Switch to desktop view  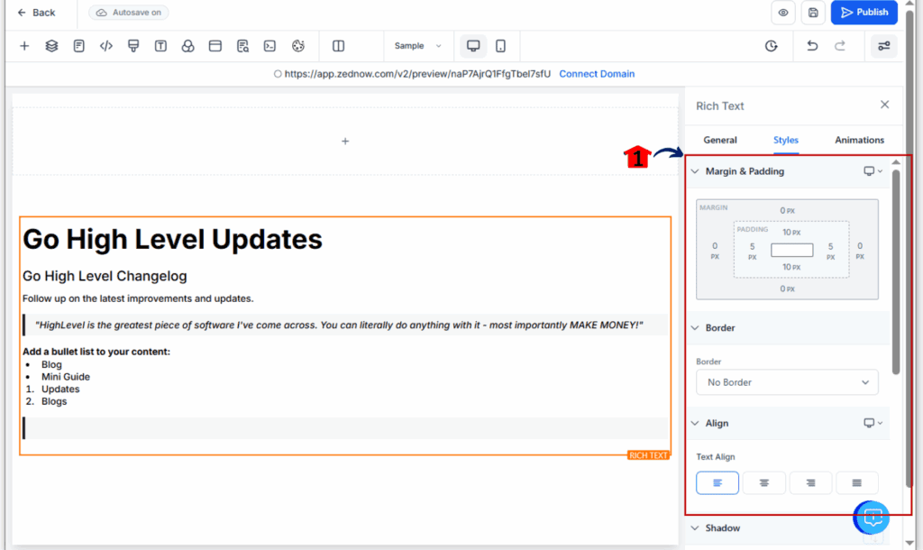tap(473, 46)
